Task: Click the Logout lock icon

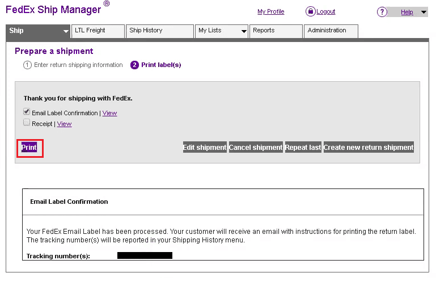Action: click(x=310, y=11)
